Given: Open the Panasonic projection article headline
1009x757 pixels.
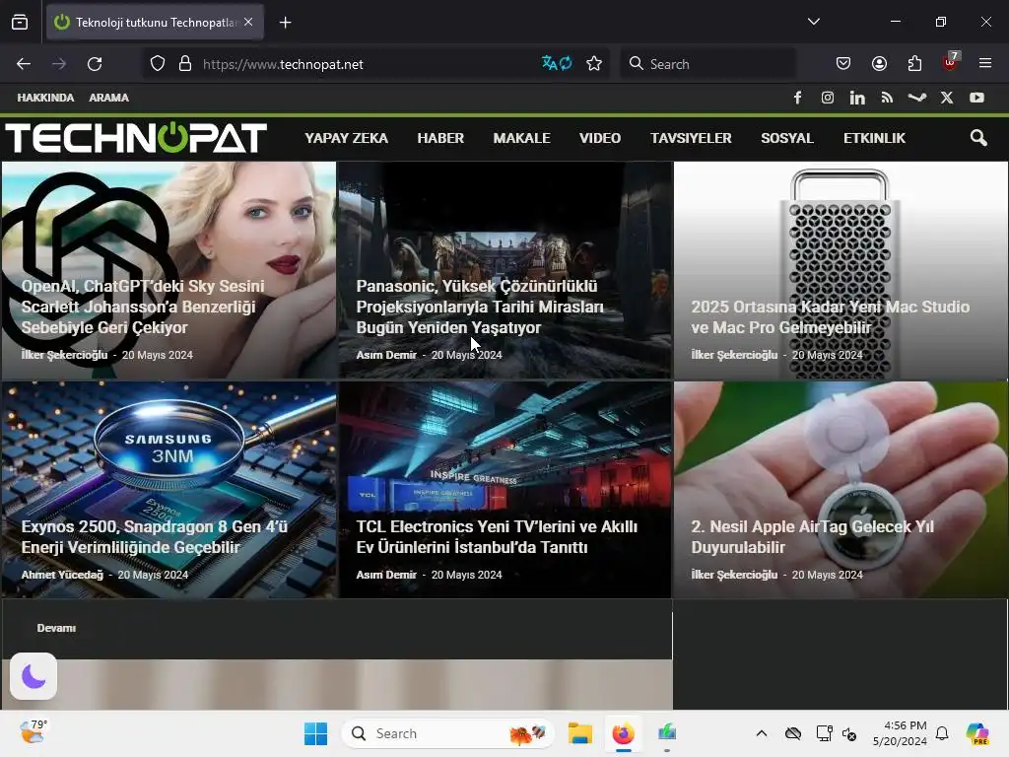Looking at the screenshot, I should coord(480,307).
